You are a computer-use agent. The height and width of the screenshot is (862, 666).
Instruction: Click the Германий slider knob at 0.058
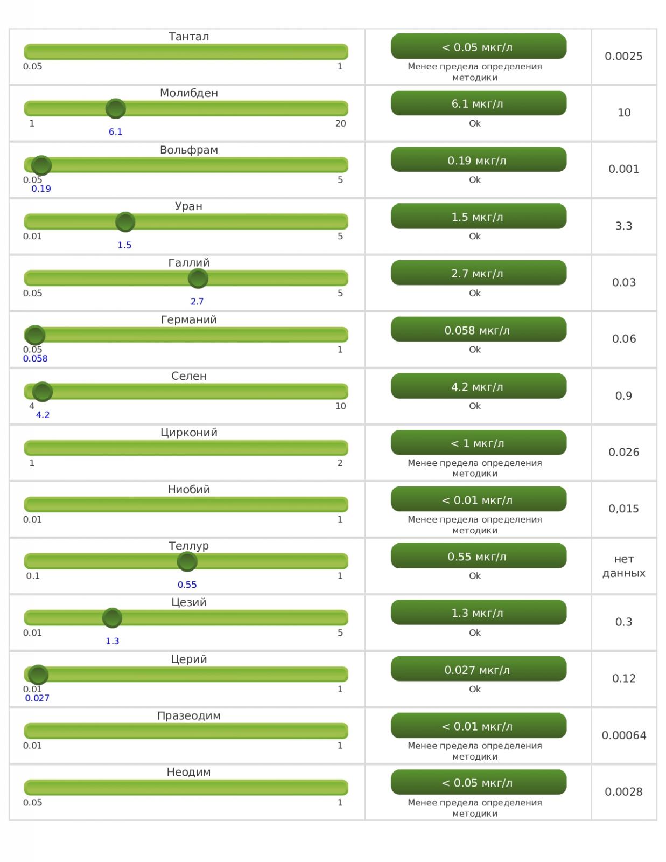point(35,335)
